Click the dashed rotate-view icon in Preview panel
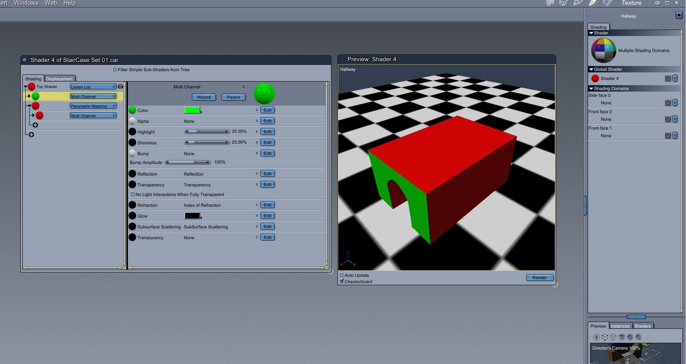686x364 pixels. point(605,337)
